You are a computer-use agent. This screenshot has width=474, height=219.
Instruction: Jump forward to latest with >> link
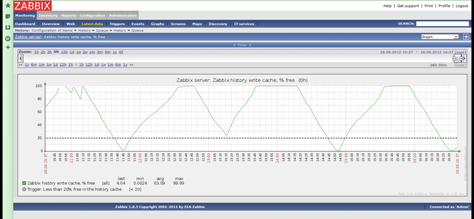click(132, 65)
